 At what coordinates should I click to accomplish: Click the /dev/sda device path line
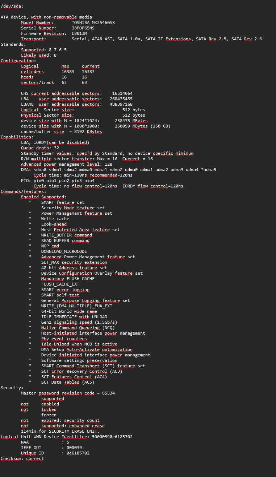coord(13,6)
